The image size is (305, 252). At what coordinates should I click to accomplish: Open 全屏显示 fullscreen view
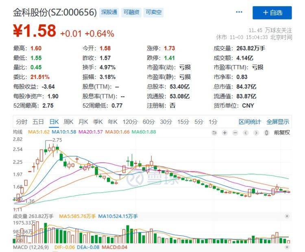coord(278,122)
